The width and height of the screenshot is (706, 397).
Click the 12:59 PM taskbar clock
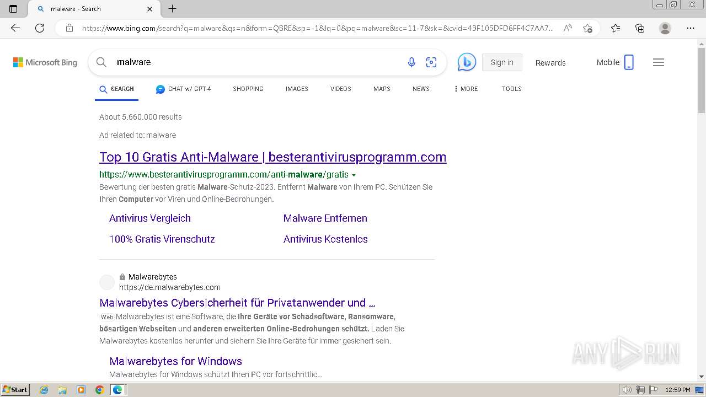678,390
